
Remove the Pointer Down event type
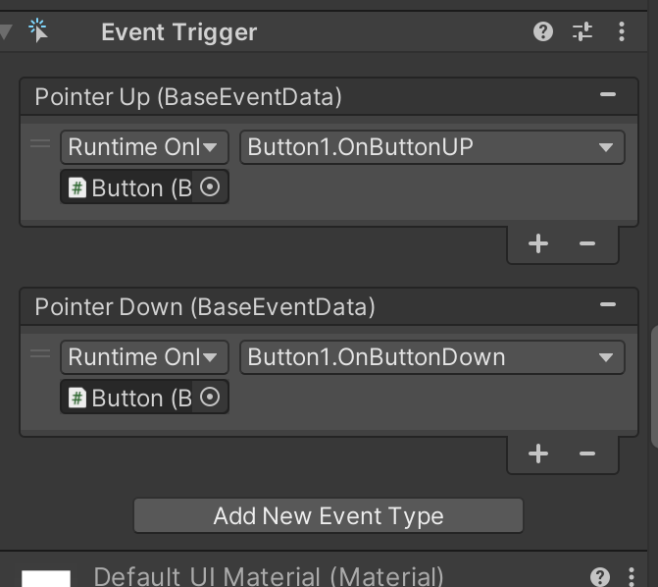pyautogui.click(x=608, y=305)
